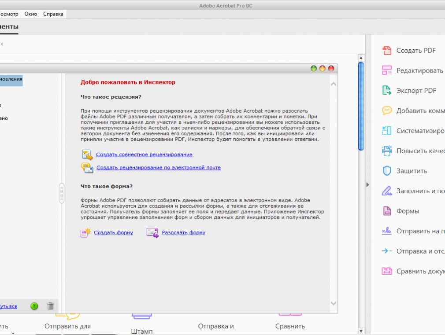Click the email review icon beside the электронной почте link
This screenshot has width=445, height=335.
coord(87,168)
